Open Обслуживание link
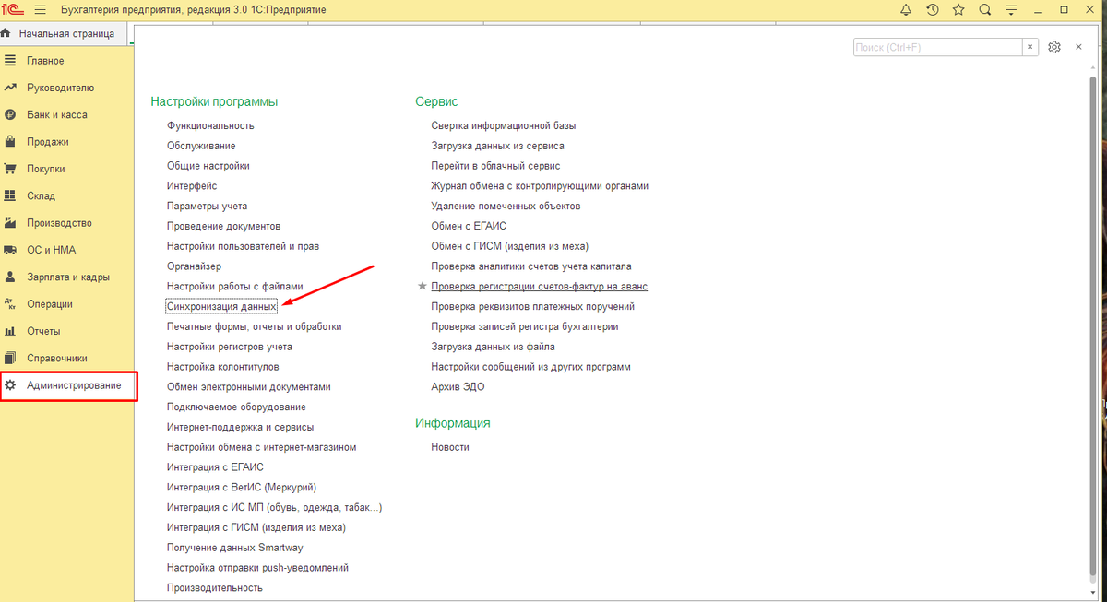The width and height of the screenshot is (1107, 602). pyautogui.click(x=201, y=146)
